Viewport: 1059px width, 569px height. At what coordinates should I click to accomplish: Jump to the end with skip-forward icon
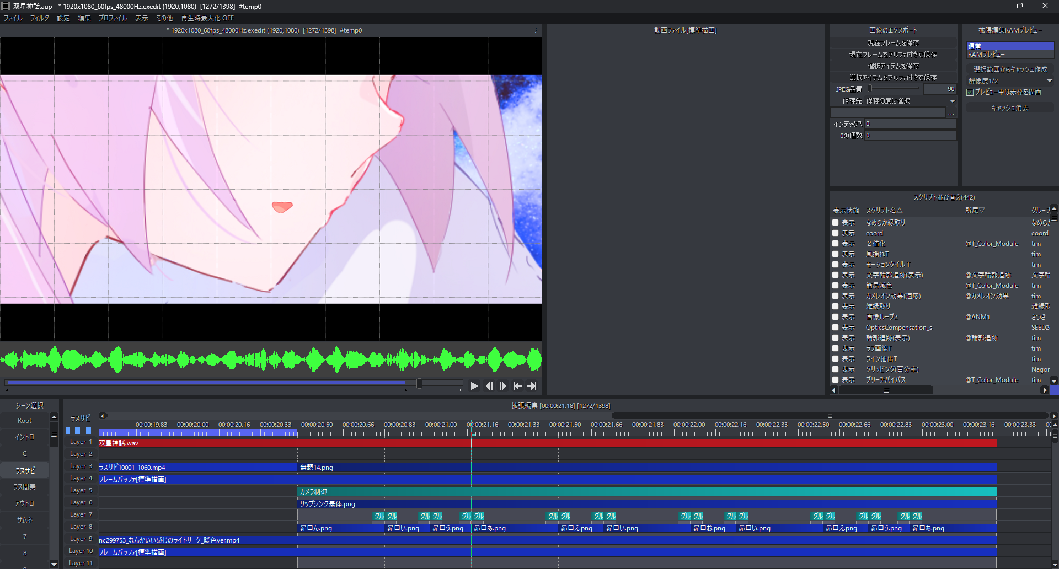pyautogui.click(x=532, y=386)
